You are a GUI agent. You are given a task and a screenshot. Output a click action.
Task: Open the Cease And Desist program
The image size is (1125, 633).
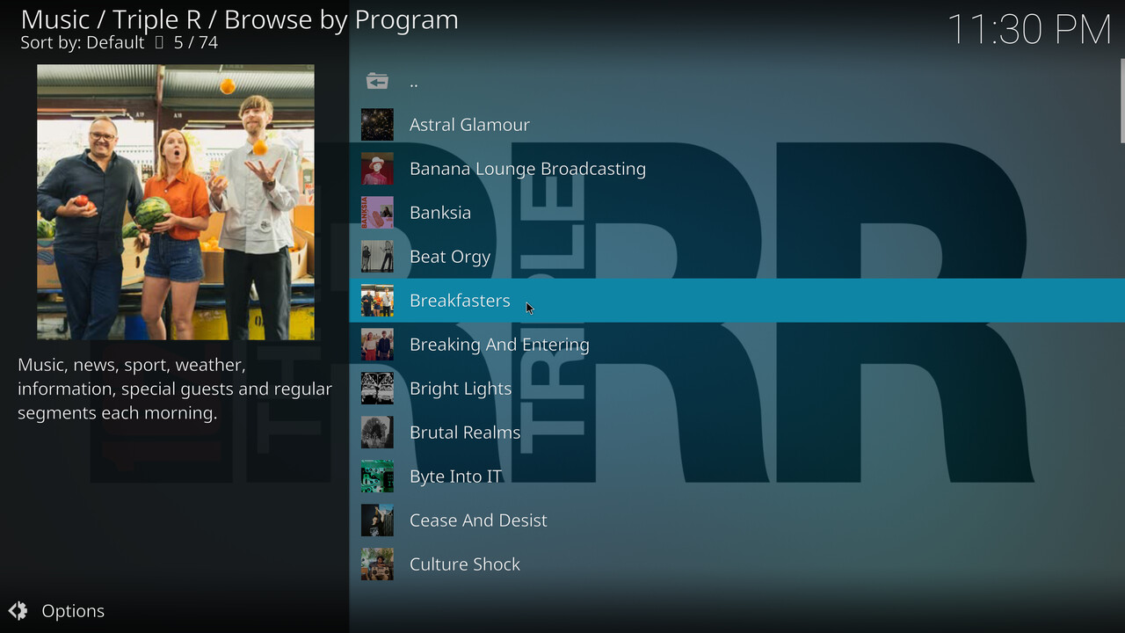click(478, 520)
